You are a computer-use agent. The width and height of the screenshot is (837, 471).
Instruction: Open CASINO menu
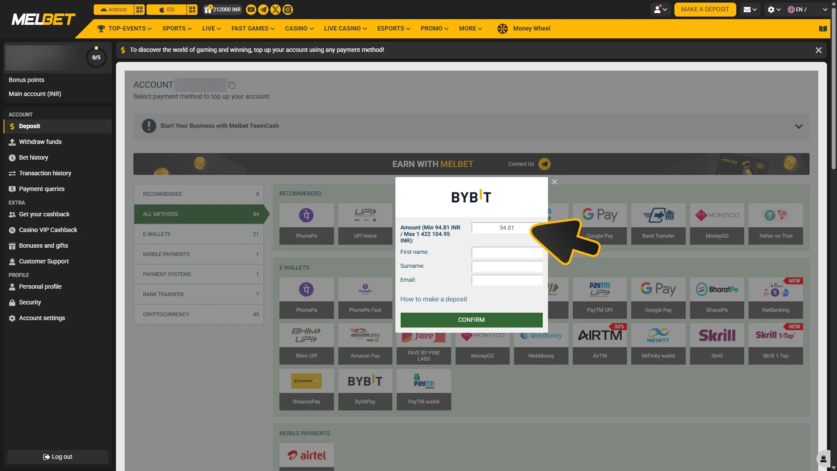(x=299, y=29)
